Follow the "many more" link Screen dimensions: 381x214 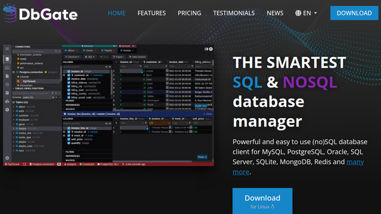point(298,166)
